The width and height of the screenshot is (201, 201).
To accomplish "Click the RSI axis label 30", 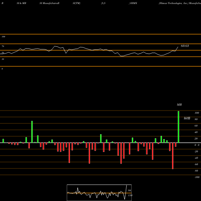I will click(x=3, y=59).
